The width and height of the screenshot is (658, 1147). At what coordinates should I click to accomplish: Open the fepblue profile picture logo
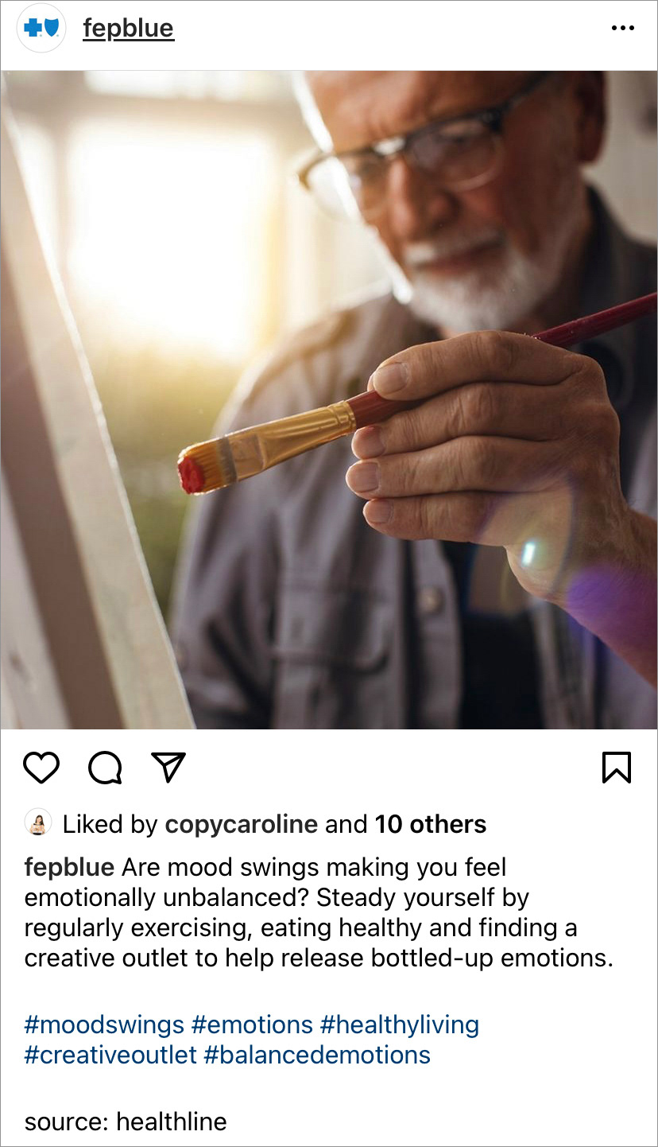[x=41, y=28]
